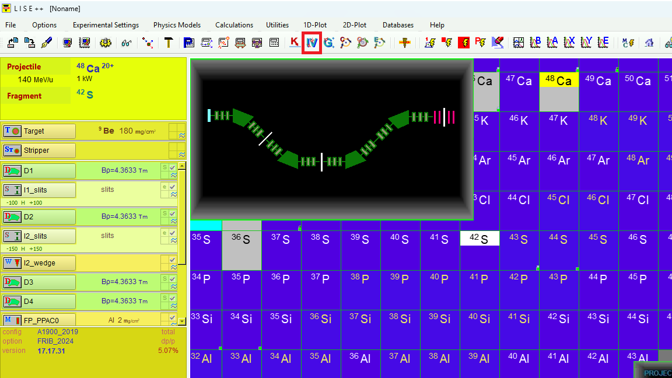Screen dimensions: 672x378
Task: Open the 2D-Plot menu
Action: (x=355, y=25)
